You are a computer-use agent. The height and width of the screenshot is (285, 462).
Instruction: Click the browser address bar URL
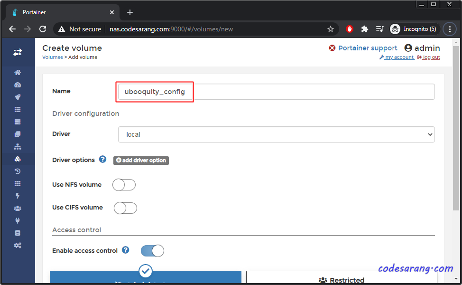[x=171, y=29]
